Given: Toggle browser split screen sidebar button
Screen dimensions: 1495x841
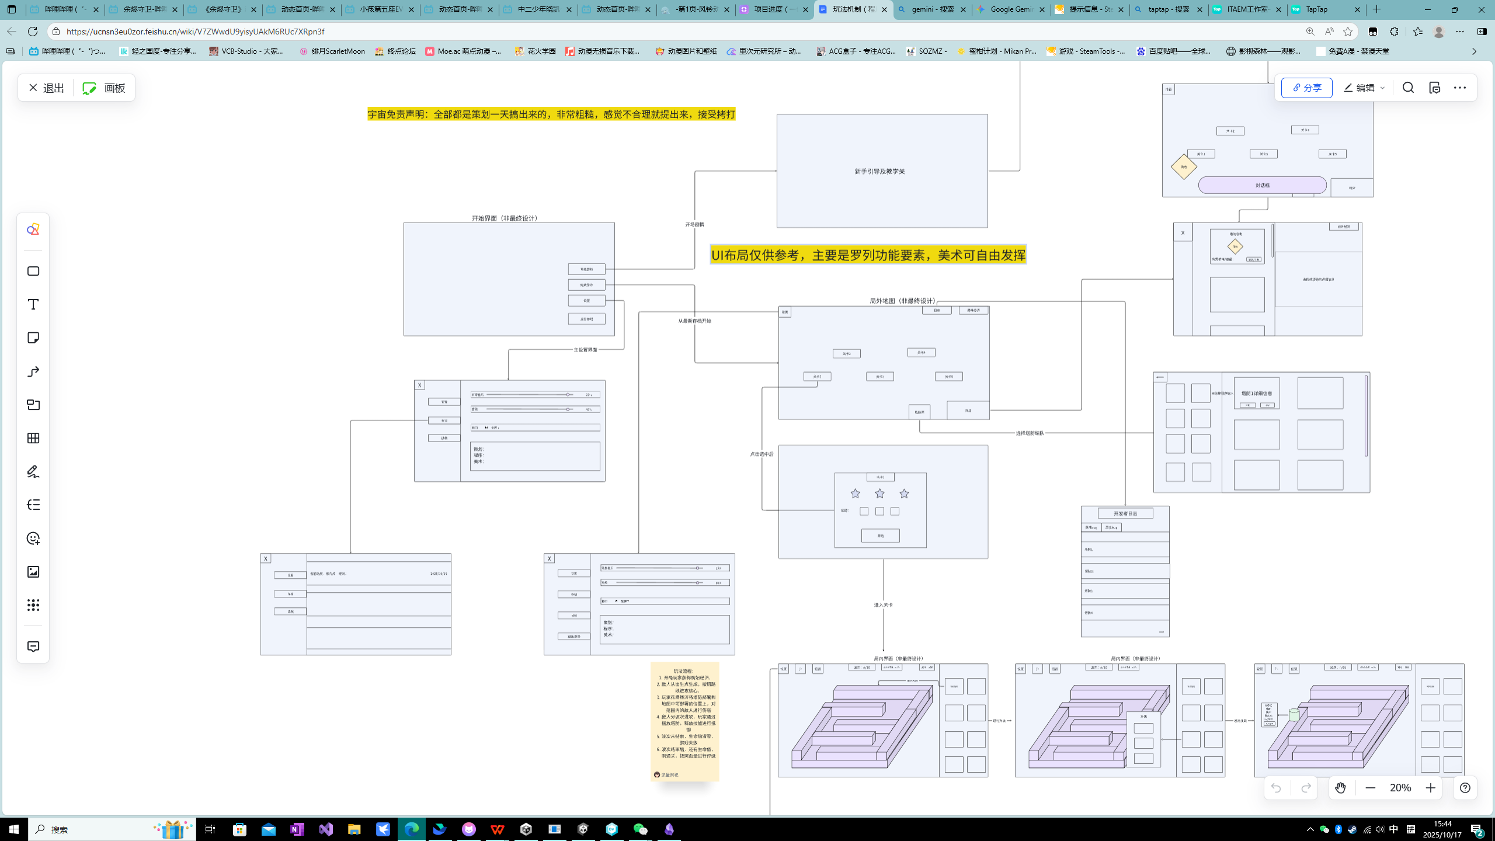Looking at the screenshot, I should (1482, 32).
